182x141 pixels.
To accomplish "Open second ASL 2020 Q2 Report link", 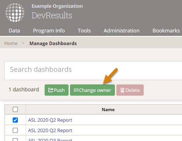I will 50,130.
